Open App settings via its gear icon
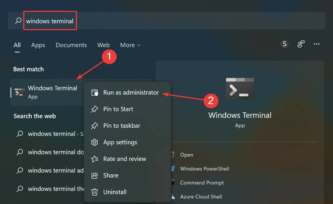The width and height of the screenshot is (333, 204). [x=94, y=142]
